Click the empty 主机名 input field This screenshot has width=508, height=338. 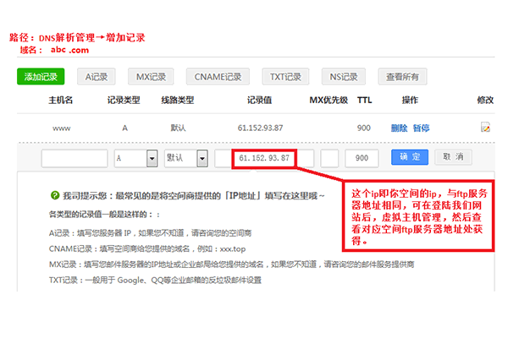pyautogui.click(x=74, y=158)
